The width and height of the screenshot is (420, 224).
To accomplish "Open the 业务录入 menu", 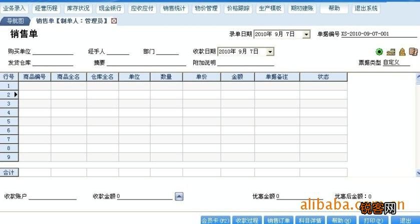I will coord(14,8).
